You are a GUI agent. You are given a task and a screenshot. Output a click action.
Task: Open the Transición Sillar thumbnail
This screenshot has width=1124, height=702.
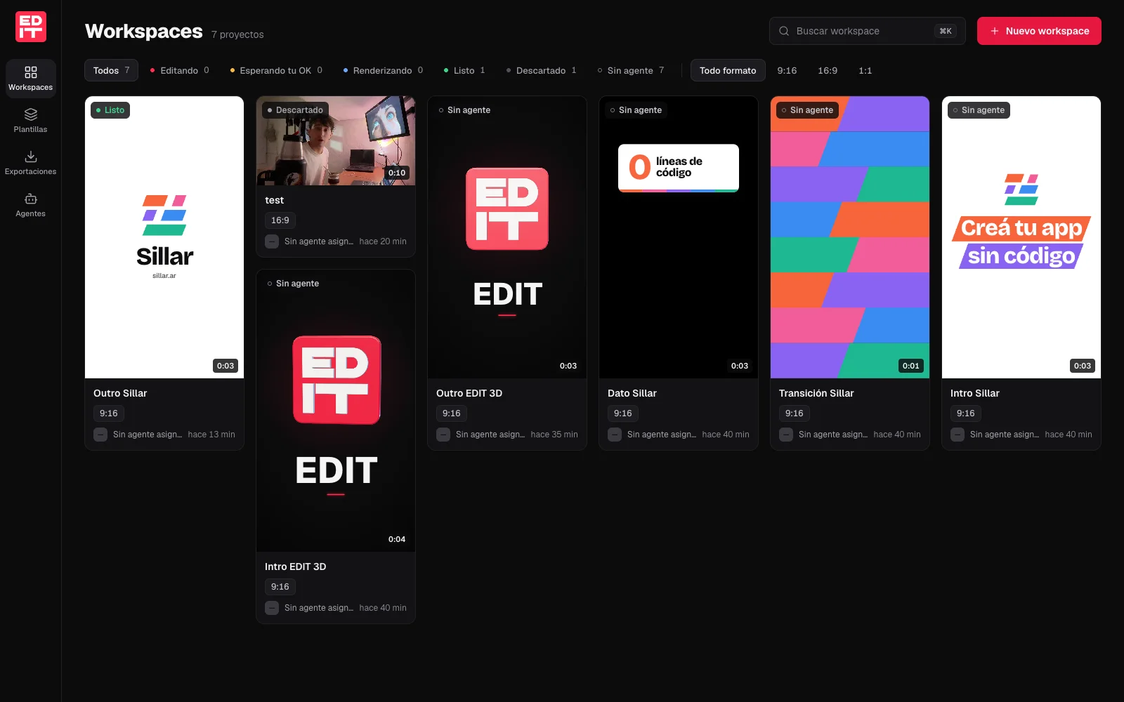pos(850,237)
